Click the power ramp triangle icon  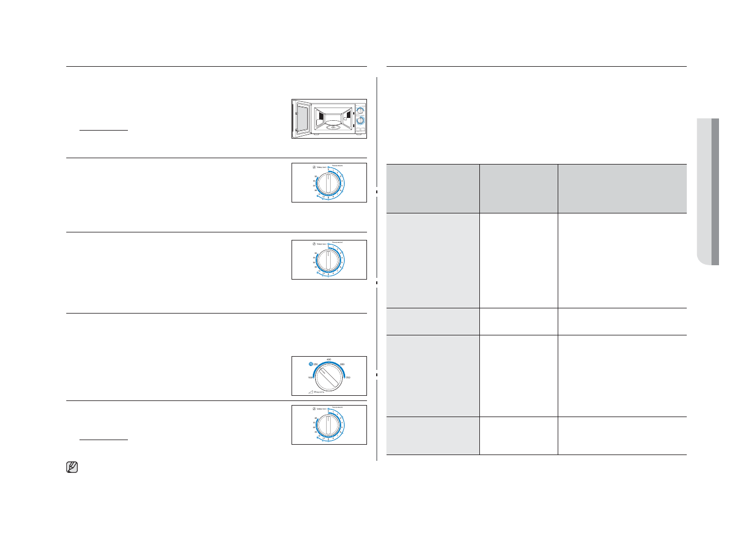click(310, 392)
